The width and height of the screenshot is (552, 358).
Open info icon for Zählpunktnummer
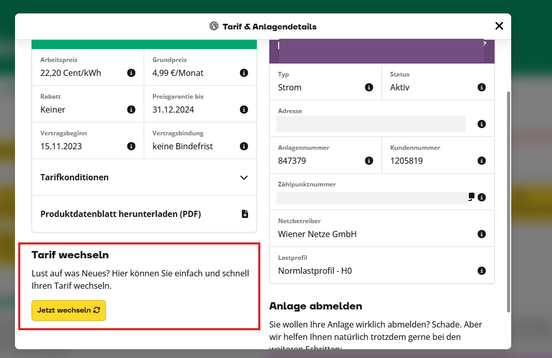click(482, 197)
